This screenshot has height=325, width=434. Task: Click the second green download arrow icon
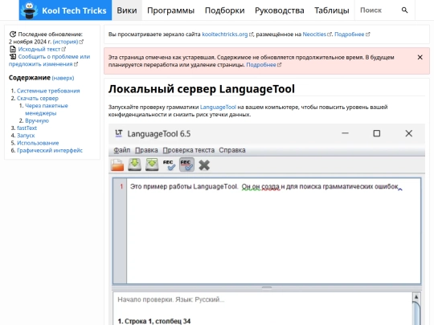(152, 165)
